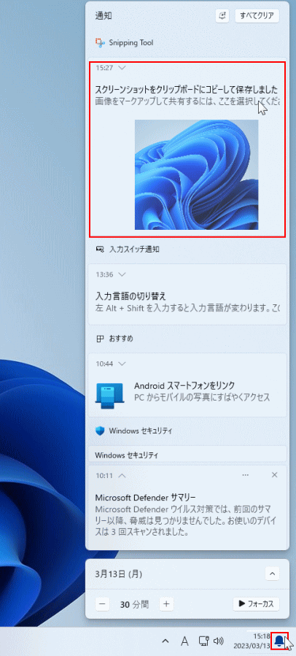This screenshot has width=296, height=656.
Task: Open the Defender notification more options menu
Action: (x=246, y=475)
